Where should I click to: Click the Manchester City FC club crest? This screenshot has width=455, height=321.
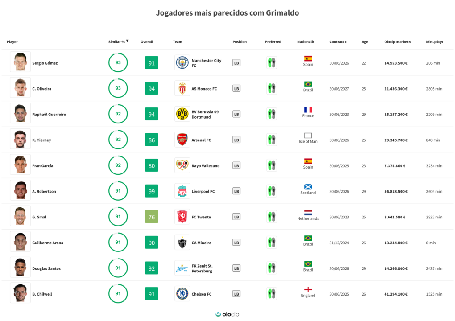pyautogui.click(x=182, y=63)
